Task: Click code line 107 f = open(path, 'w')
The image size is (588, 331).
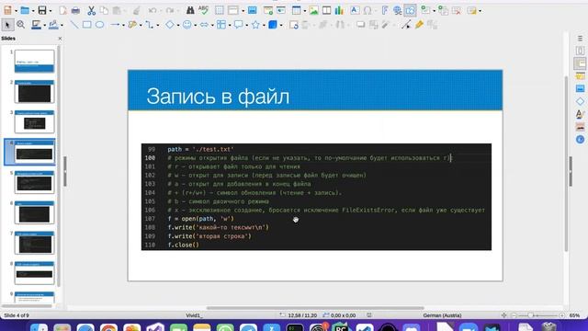Action: tap(200, 219)
